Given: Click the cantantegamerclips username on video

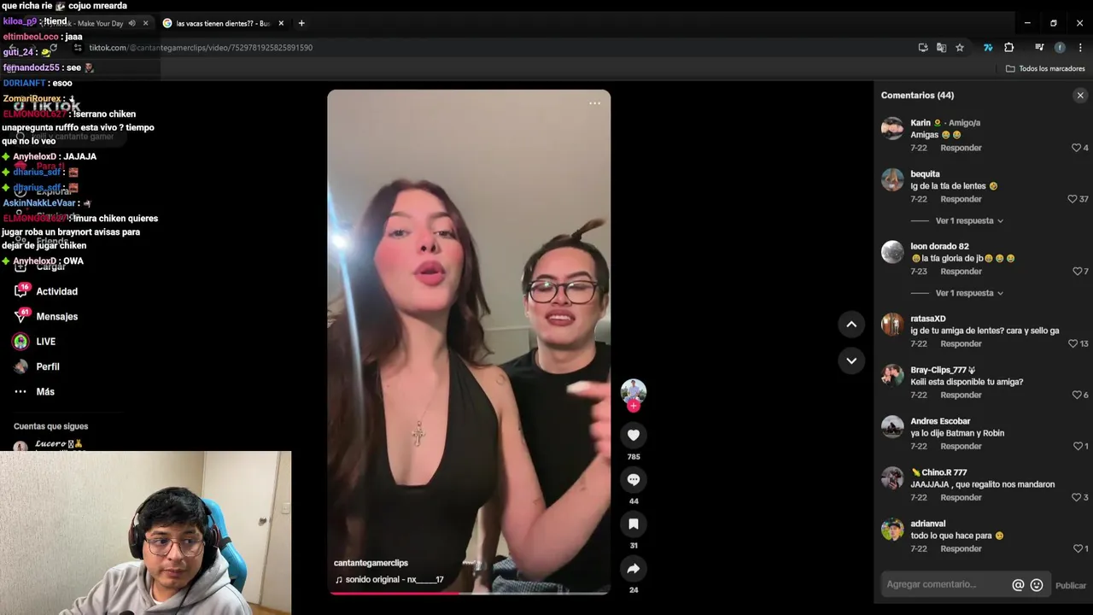Looking at the screenshot, I should (x=371, y=563).
